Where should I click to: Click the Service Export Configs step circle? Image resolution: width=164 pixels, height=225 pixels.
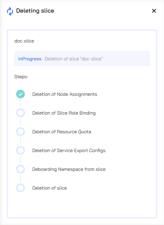[20, 150]
